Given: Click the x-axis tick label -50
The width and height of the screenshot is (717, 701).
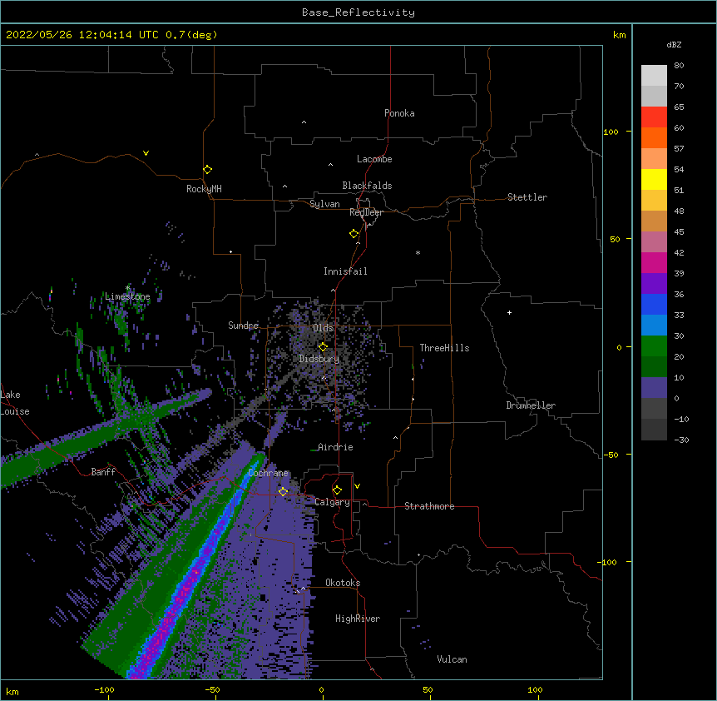Looking at the screenshot, I should (x=212, y=690).
